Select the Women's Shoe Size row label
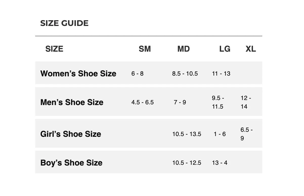 coord(78,74)
